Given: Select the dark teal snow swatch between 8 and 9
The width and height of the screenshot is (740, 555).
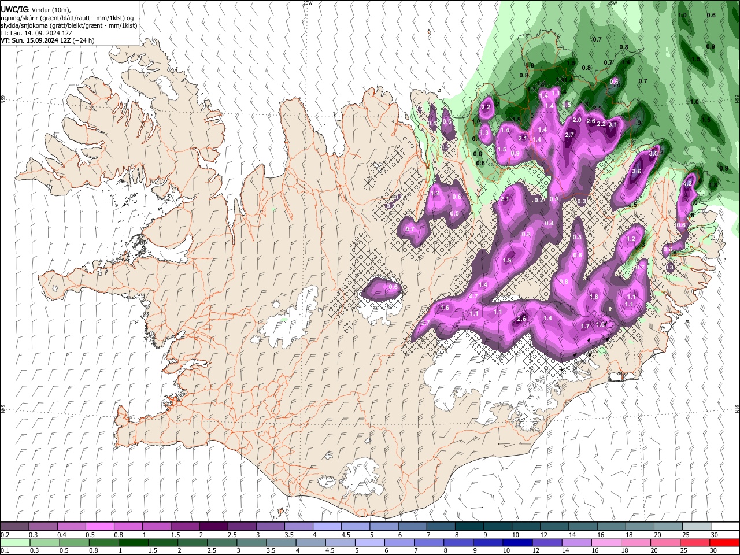Looking at the screenshot, I should tap(469, 526).
